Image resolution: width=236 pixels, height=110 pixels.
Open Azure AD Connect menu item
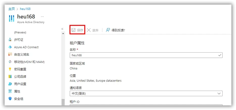point(26,47)
